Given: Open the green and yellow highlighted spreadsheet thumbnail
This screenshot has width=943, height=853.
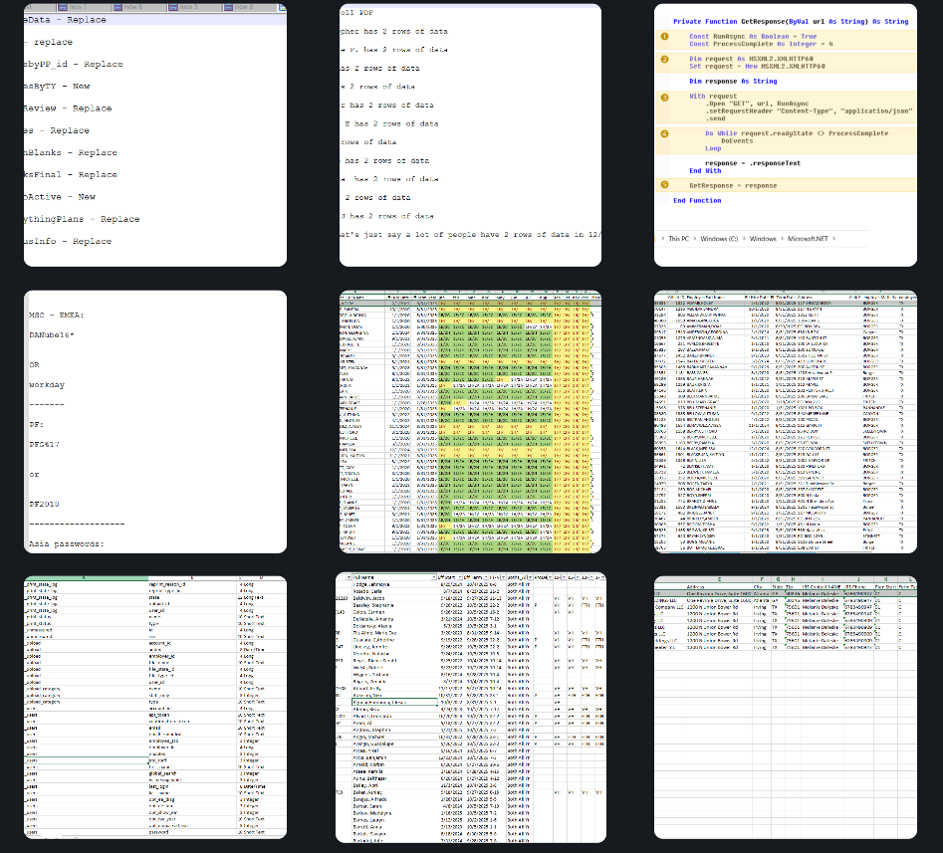Looking at the screenshot, I should 470,421.
